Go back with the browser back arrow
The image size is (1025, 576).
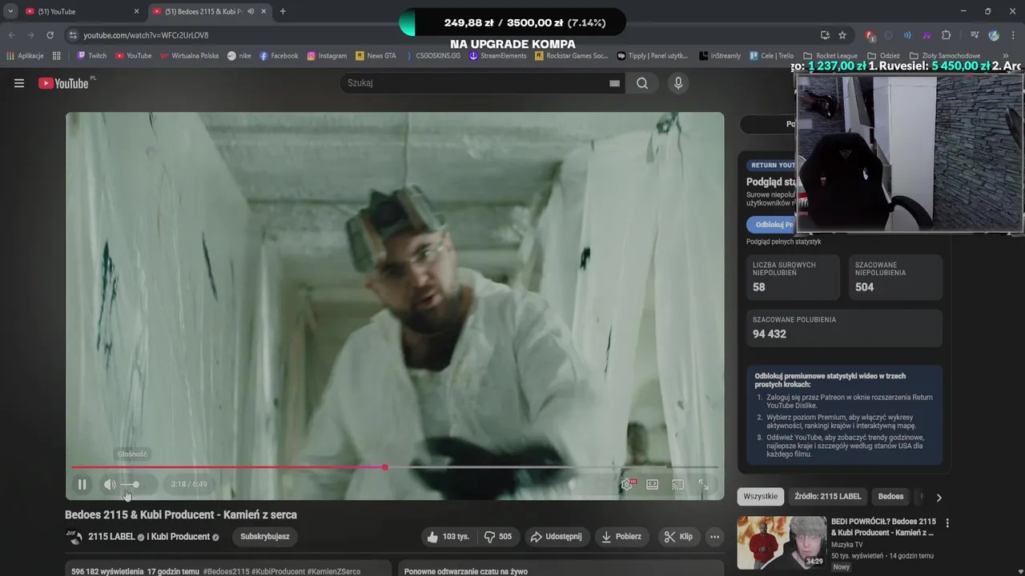[11, 35]
